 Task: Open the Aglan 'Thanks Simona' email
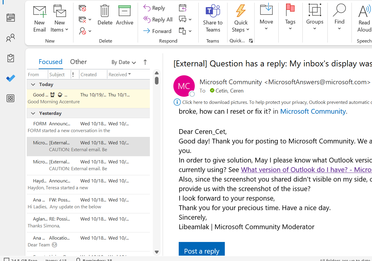[x=88, y=223]
